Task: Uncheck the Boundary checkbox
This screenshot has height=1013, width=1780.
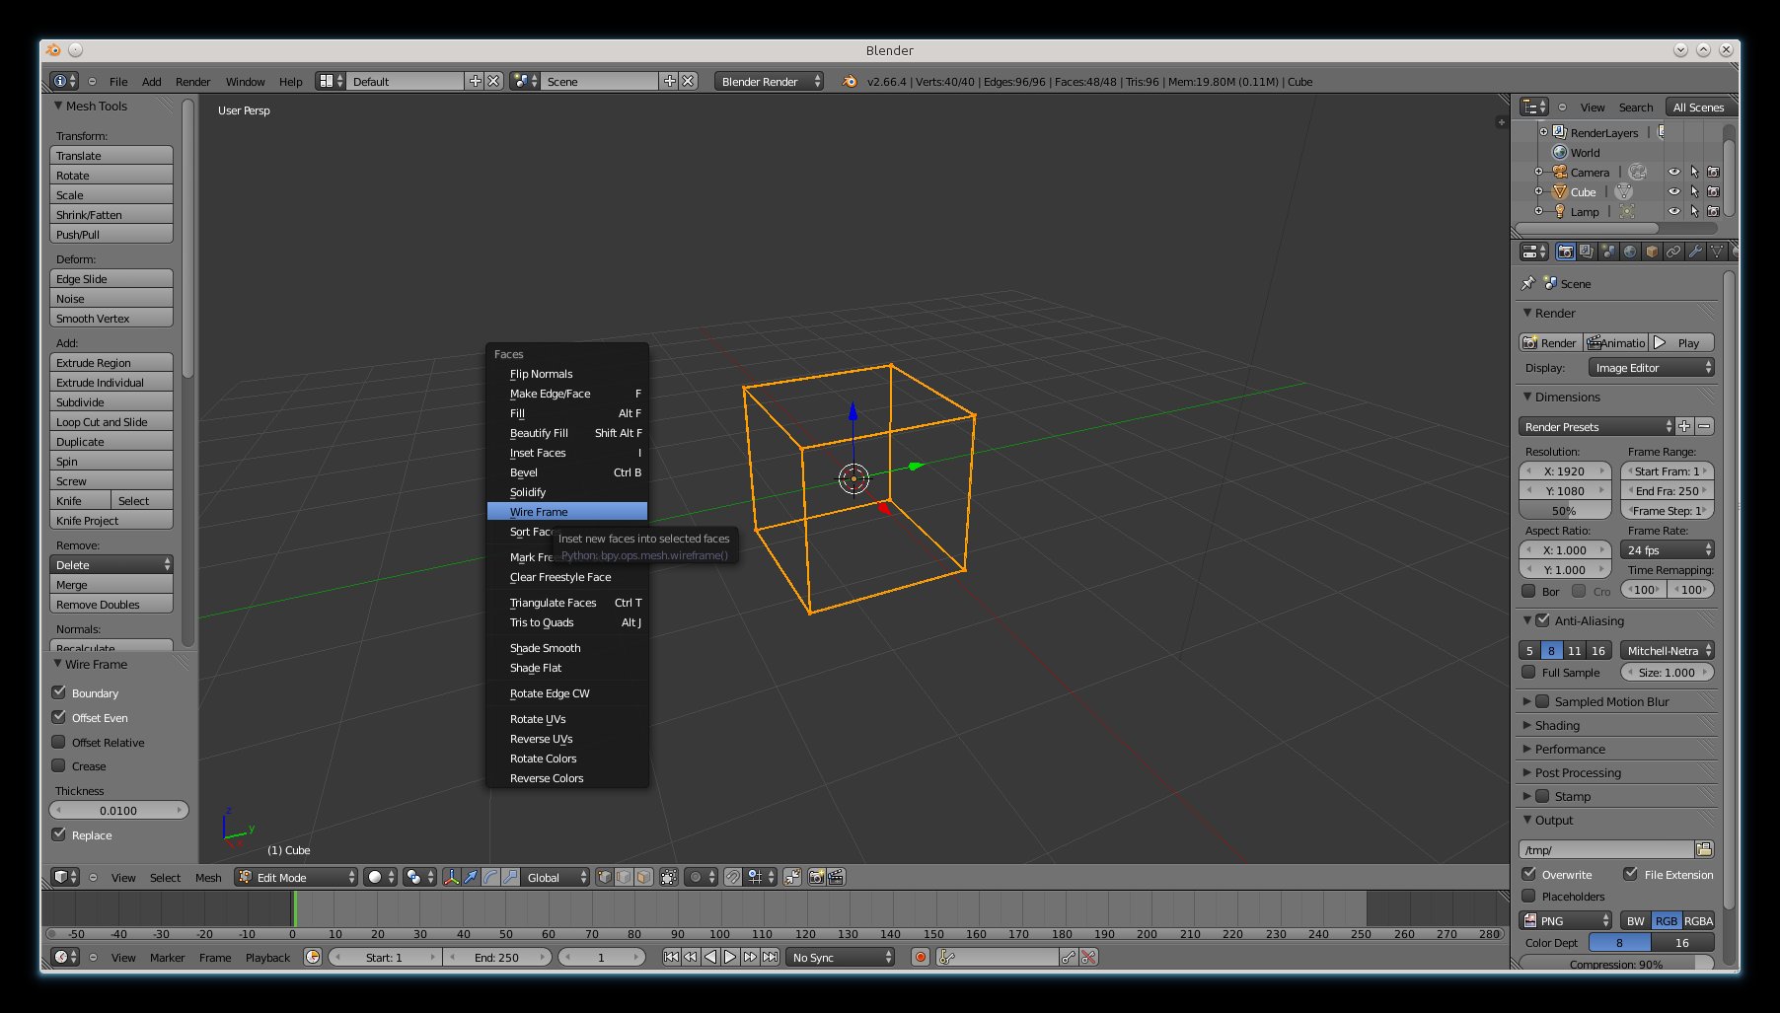Action: [59, 692]
